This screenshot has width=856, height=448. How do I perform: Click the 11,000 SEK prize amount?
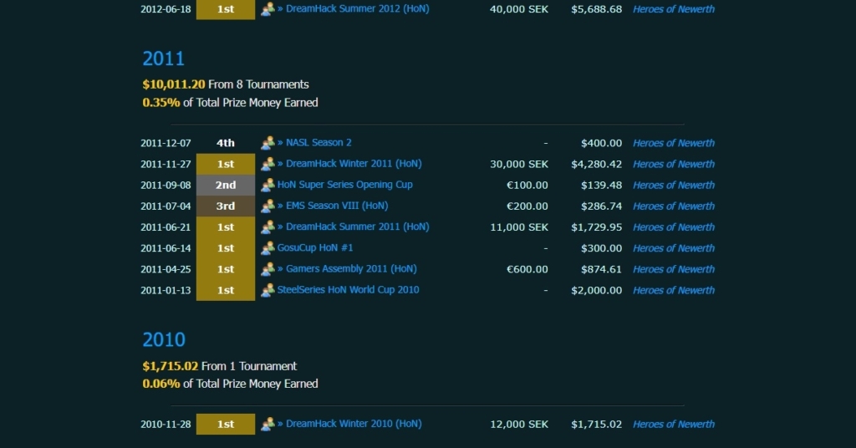[518, 227]
